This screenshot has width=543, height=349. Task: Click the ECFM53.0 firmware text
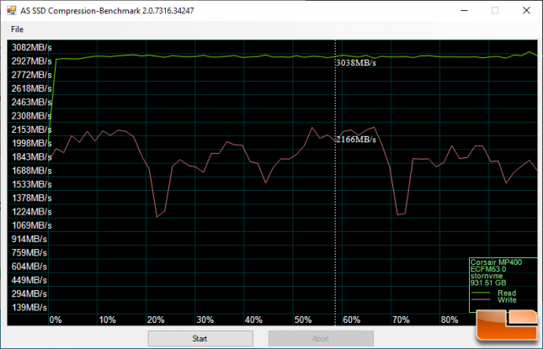(488, 269)
